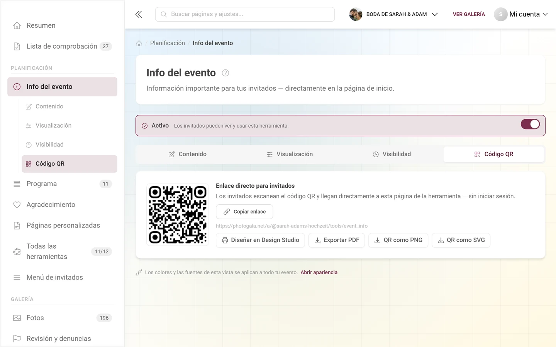Switch to the Visualización tab
Screen dimensions: 556x347
click(x=290, y=154)
